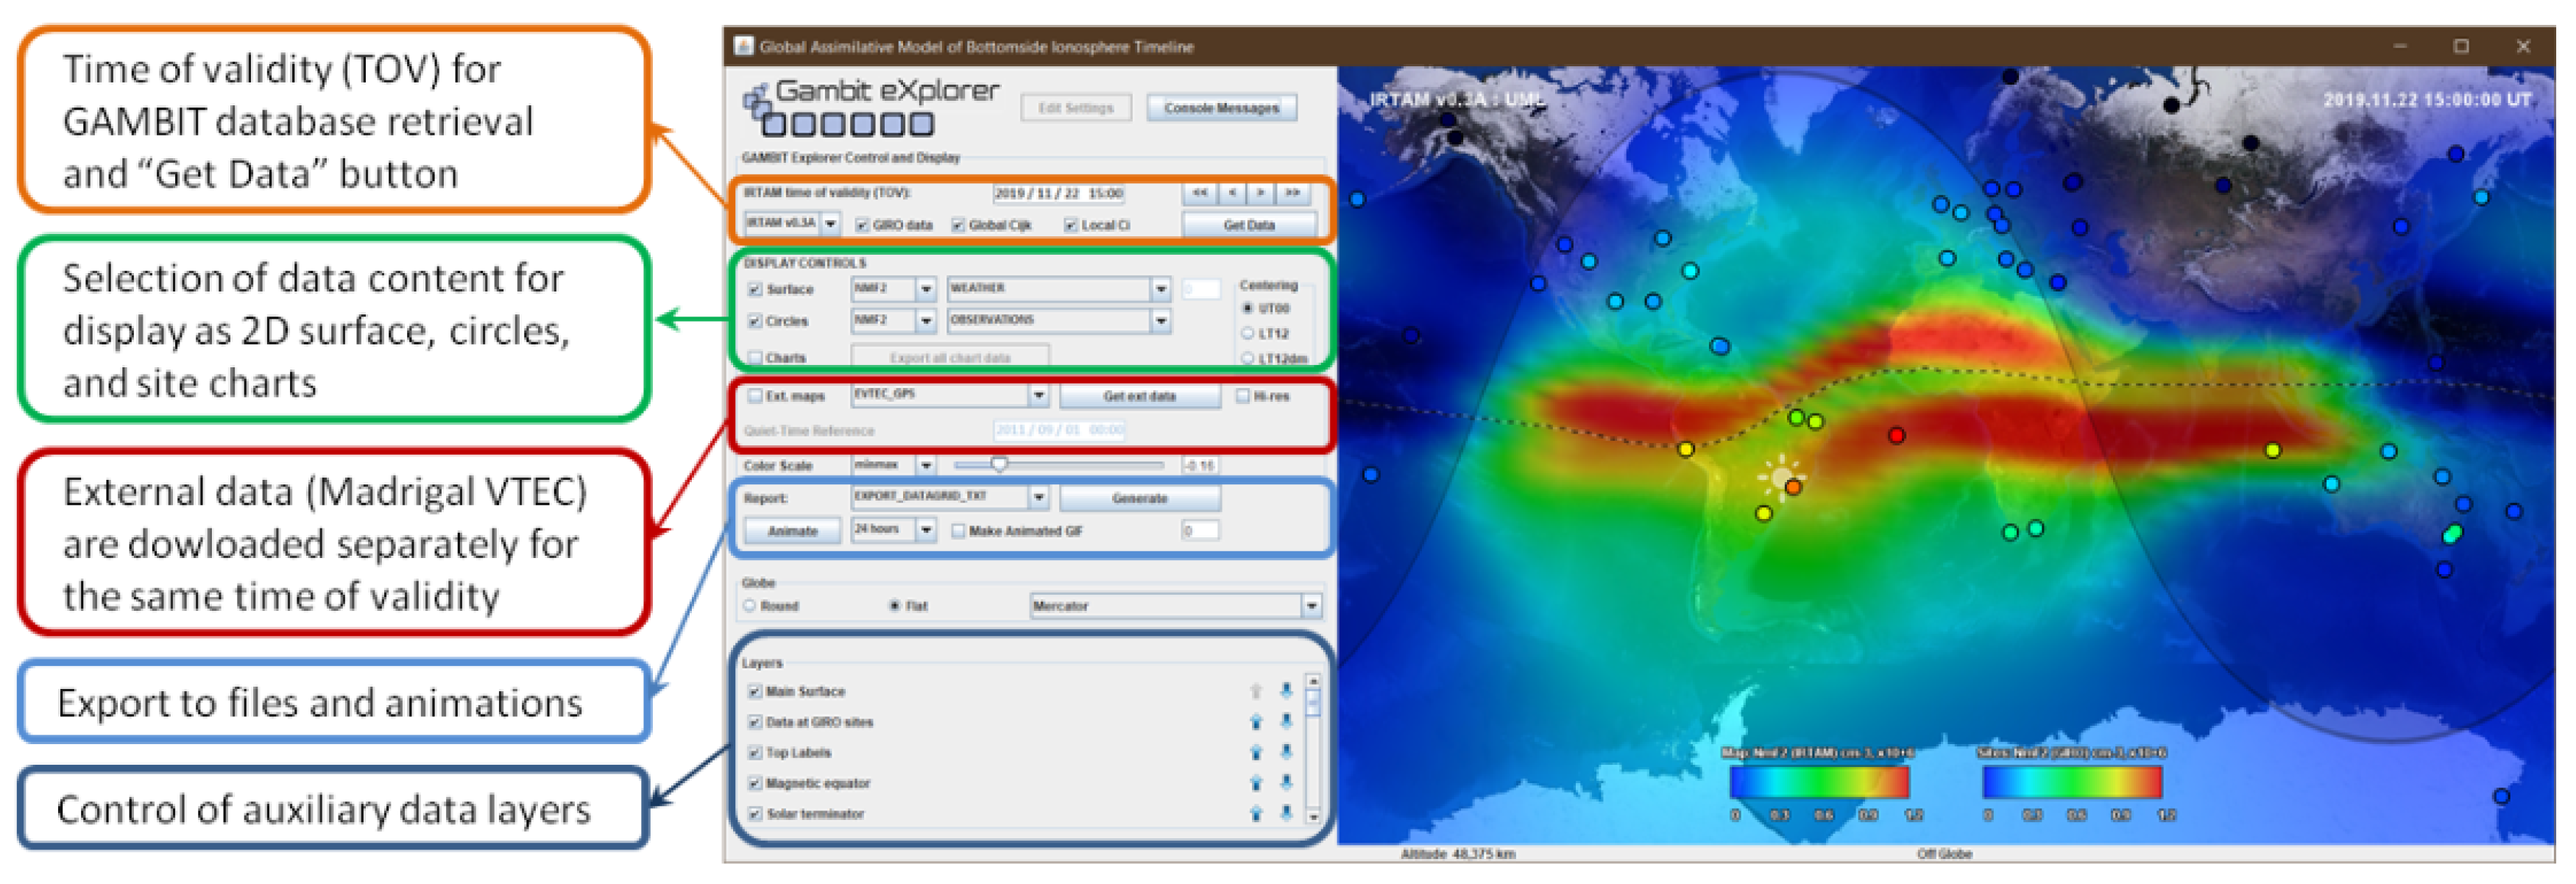2576x884 pixels.
Task: Move Main Surface layer down
Action: [1286, 691]
